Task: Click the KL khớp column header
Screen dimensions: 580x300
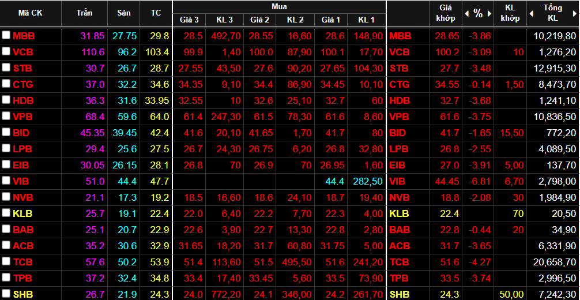Action: 510,13
